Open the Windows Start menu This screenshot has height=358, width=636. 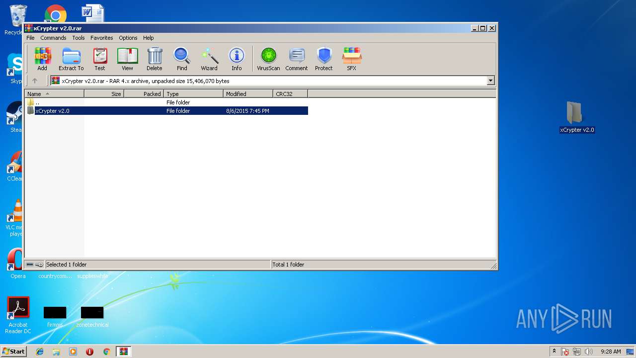tap(13, 351)
